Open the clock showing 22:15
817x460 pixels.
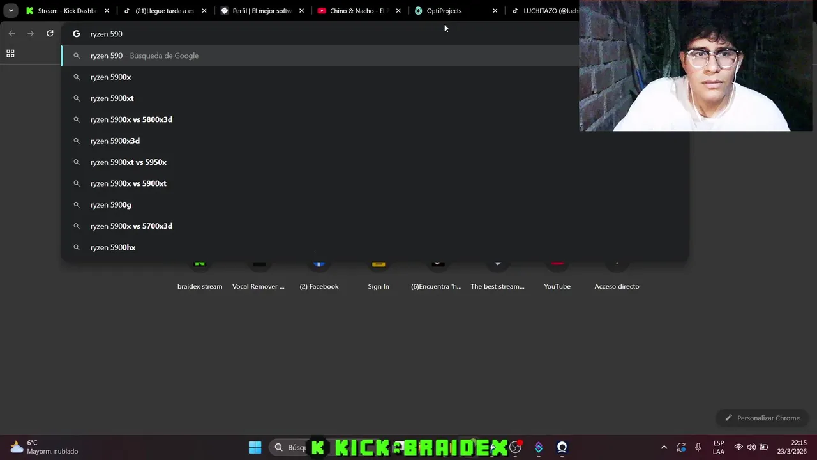(791, 447)
